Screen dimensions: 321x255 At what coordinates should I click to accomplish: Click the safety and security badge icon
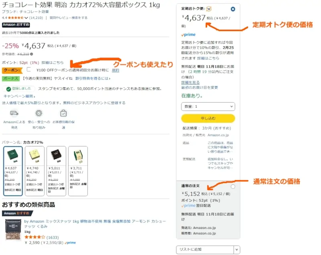click(39, 113)
